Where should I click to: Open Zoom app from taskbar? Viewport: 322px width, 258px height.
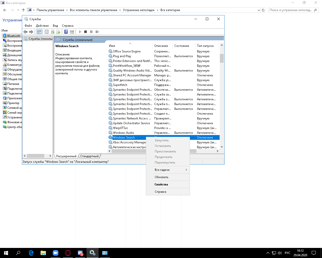pyautogui.click(x=56, y=253)
